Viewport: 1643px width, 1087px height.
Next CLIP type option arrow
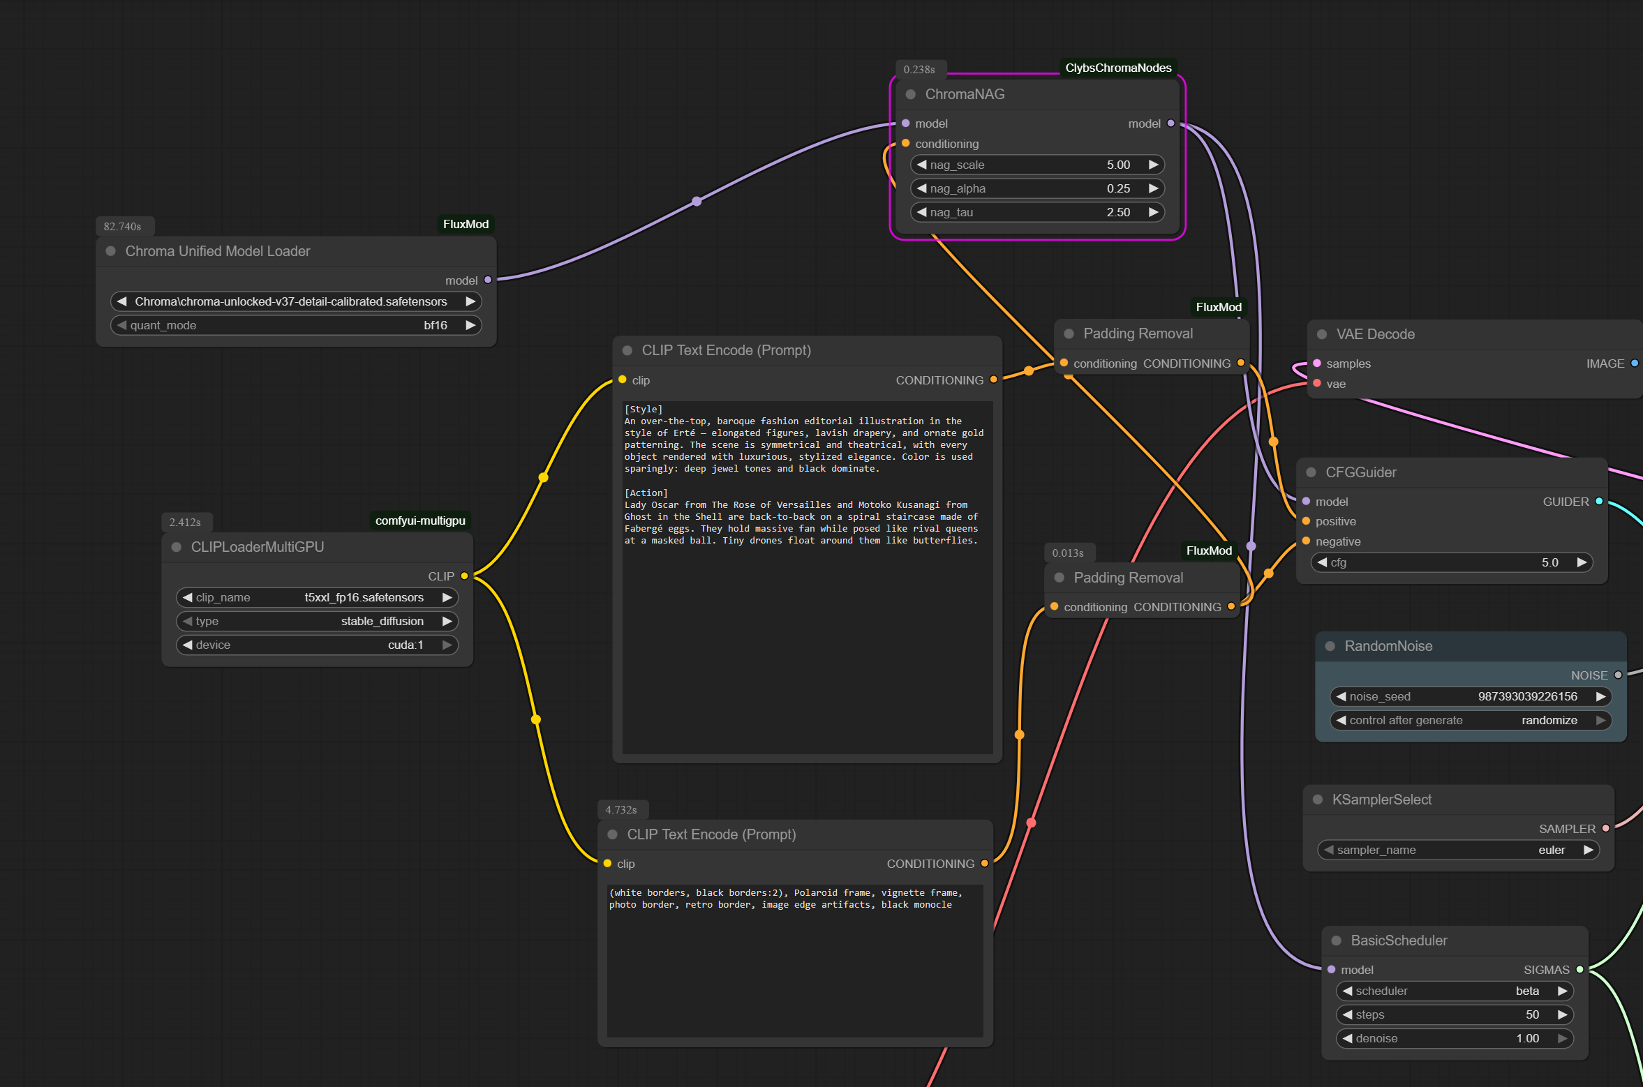coord(447,621)
